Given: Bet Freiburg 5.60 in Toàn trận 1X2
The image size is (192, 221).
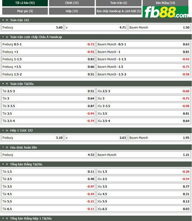Looking at the screenshot, I should click(x=33, y=28).
